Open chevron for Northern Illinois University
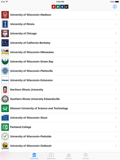Screen dimensions: 120x160 click(116, 90)
